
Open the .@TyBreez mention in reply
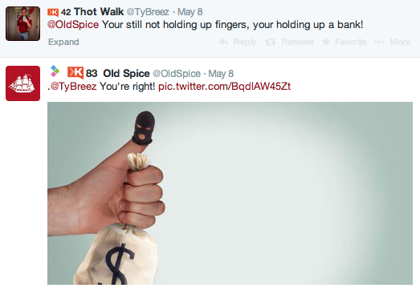pos(72,87)
